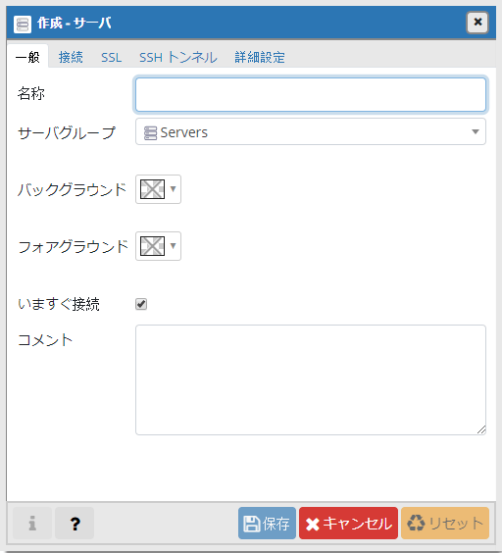Switch to the 接続 tab
The height and width of the screenshot is (553, 502).
[x=71, y=57]
